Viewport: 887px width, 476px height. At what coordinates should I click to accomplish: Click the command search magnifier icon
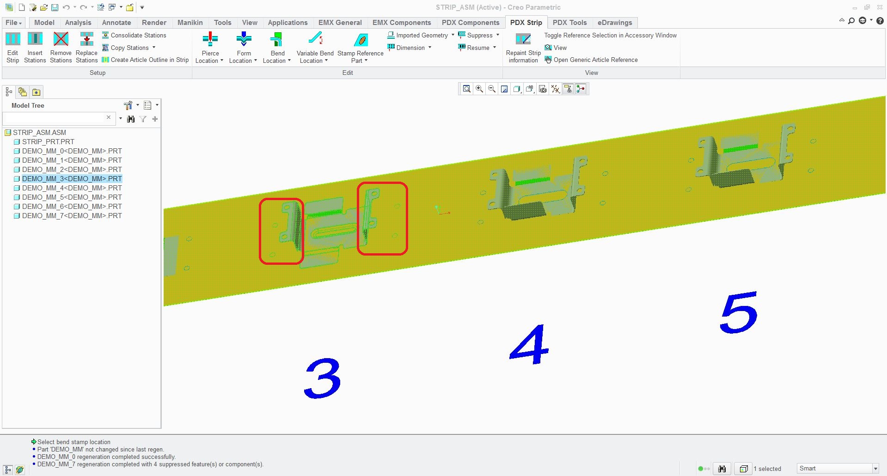tap(851, 21)
